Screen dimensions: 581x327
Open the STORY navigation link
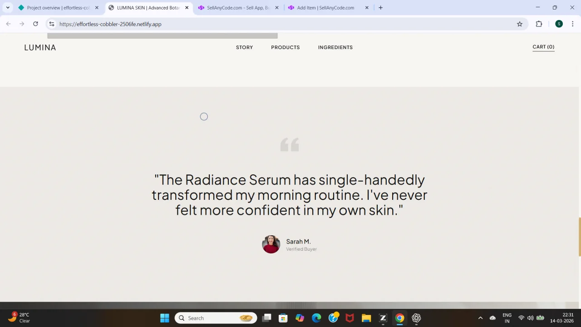click(x=244, y=47)
